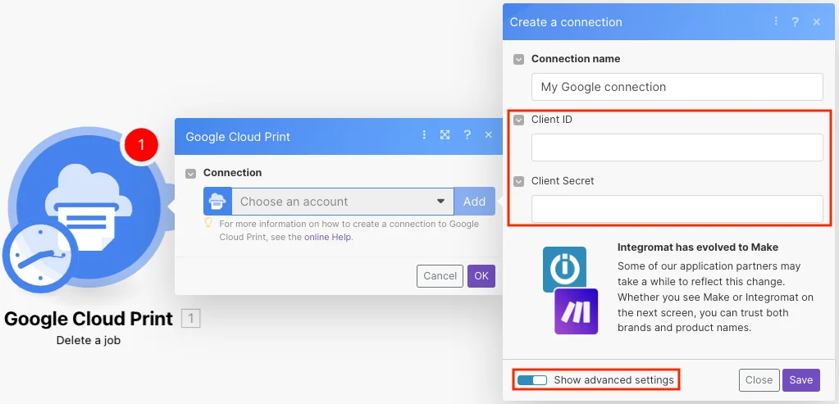Viewport: 839px width, 404px height.
Task: Click the red notification badge showing 1
Action: point(141,144)
